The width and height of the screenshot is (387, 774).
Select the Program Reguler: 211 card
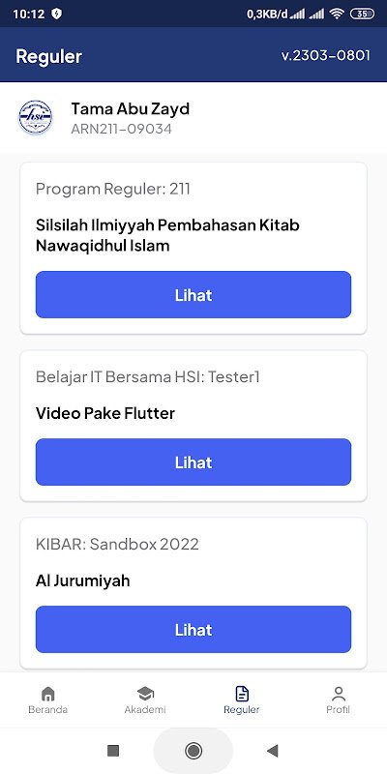coord(193,249)
